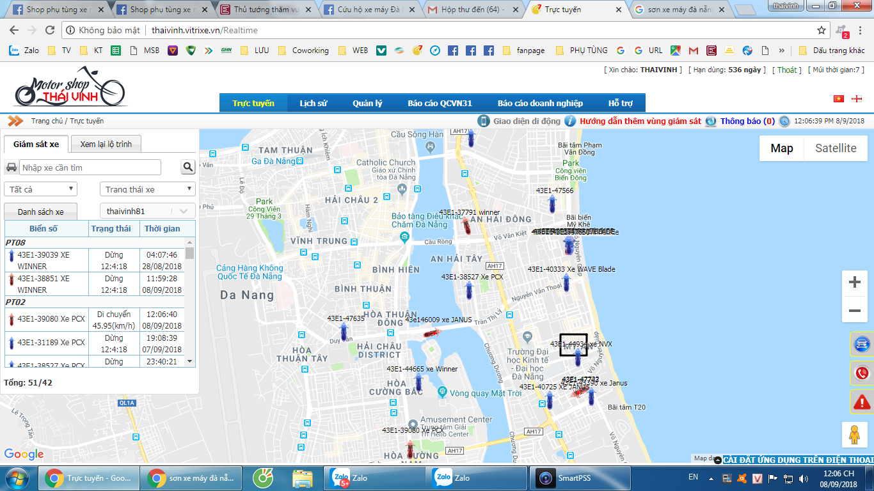This screenshot has height=491, width=874.
Task: Click the orange double-arrow breadcrumb icon
Action: [x=15, y=121]
